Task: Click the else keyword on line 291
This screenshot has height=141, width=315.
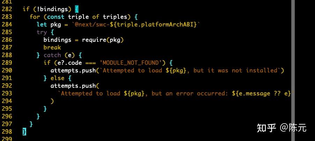Action: (x=58, y=78)
